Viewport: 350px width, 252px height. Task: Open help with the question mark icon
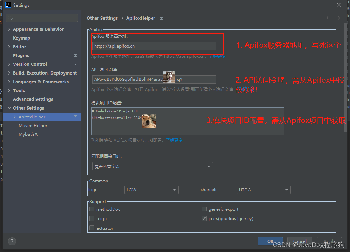[12, 241]
